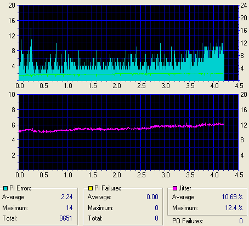This screenshot has width=249, height=226.
Task: Click the PI Failures group label
Action: [108, 188]
